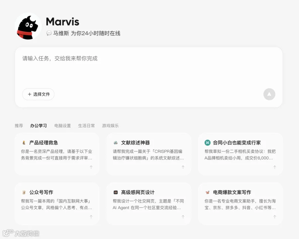Click description text 你是一名资深产品经理
The image size is (299, 239).
(x=56, y=155)
